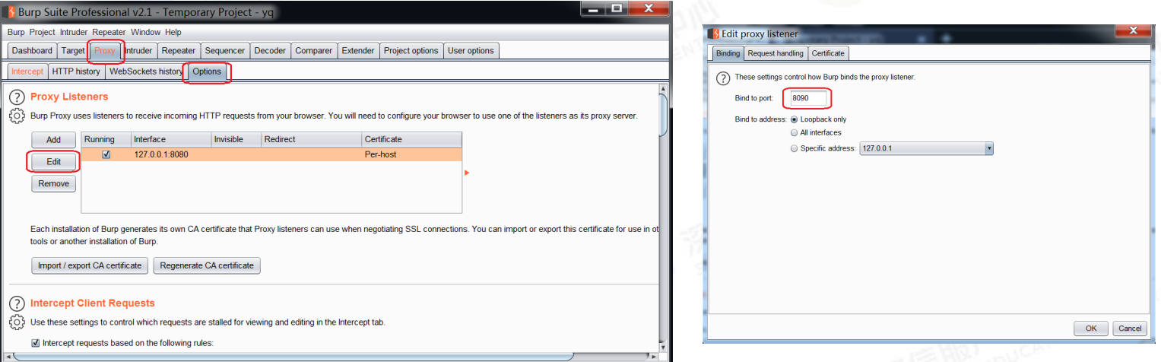Click Running column header
The width and height of the screenshot is (1161, 362).
tap(106, 139)
